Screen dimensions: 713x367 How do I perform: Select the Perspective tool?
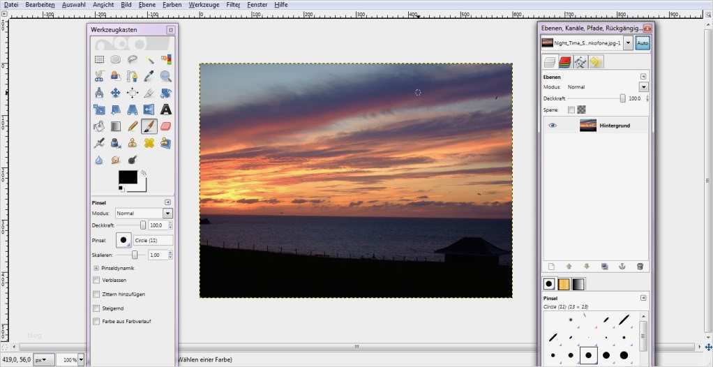tap(133, 110)
